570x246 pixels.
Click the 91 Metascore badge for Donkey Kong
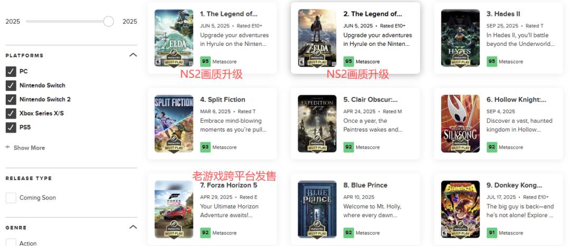point(492,233)
